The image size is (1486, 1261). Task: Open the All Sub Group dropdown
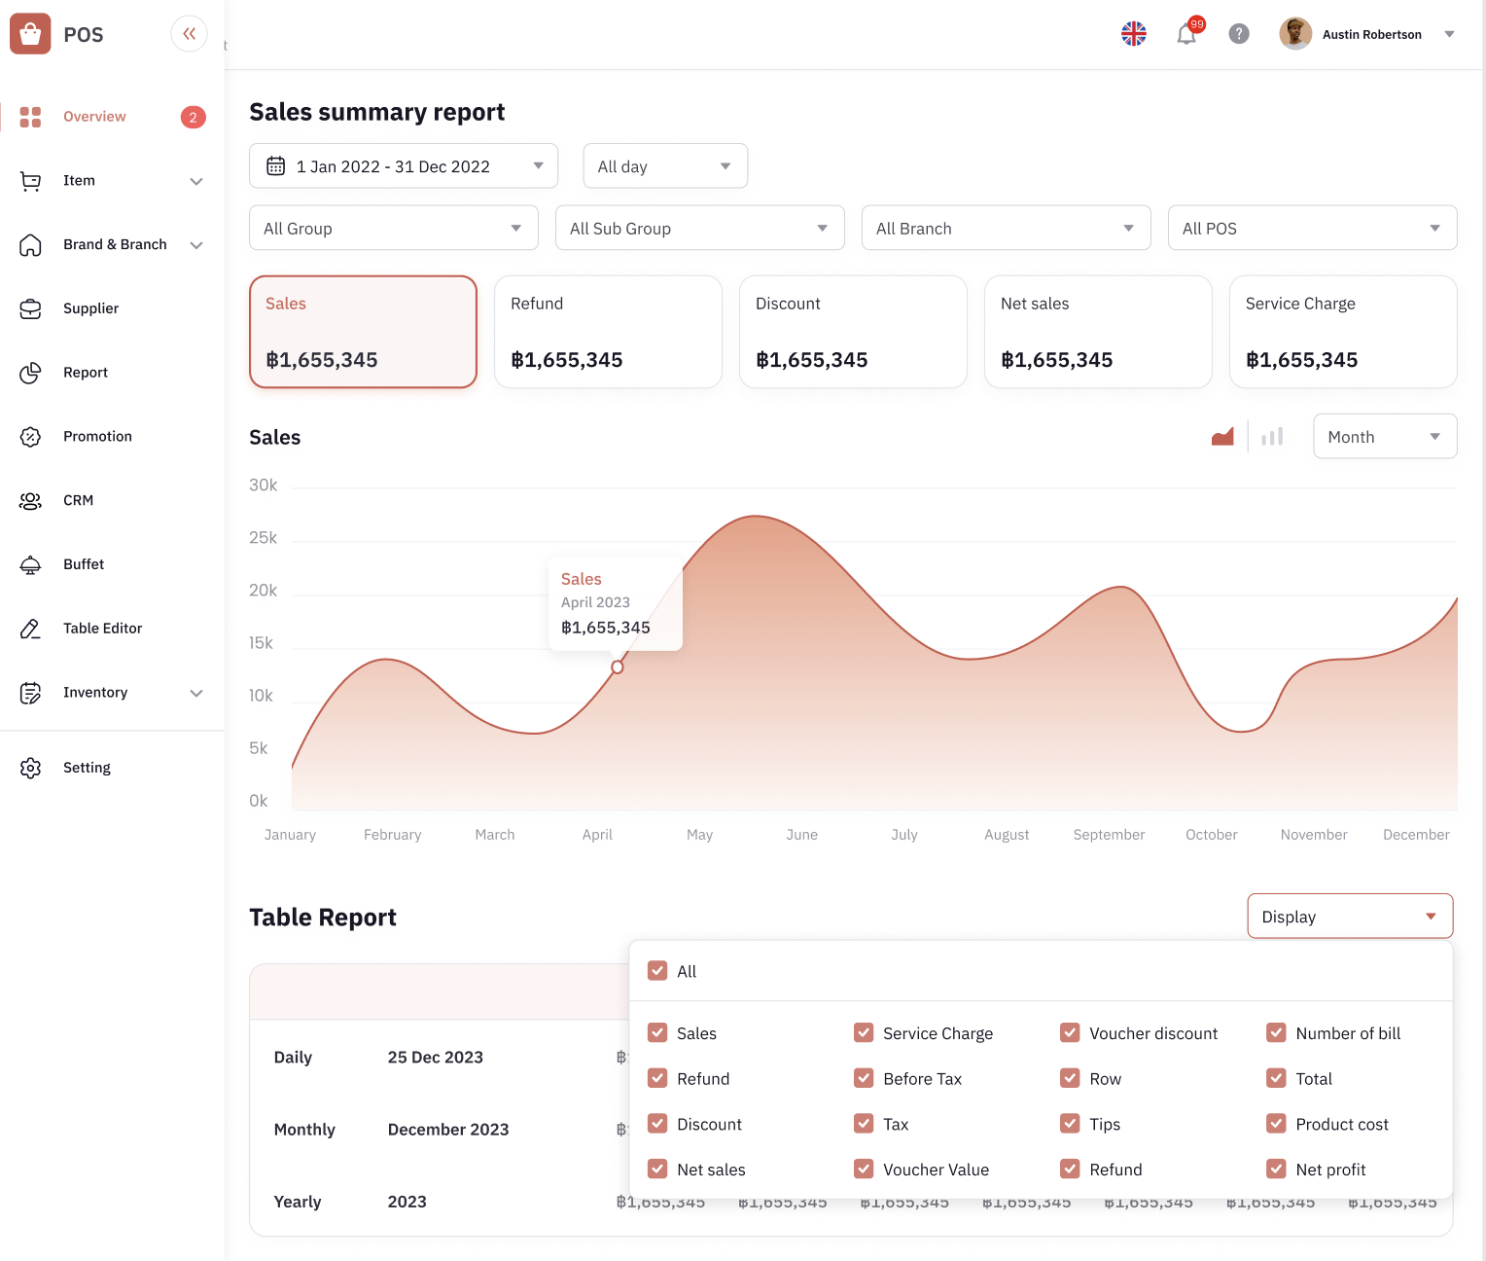700,229
